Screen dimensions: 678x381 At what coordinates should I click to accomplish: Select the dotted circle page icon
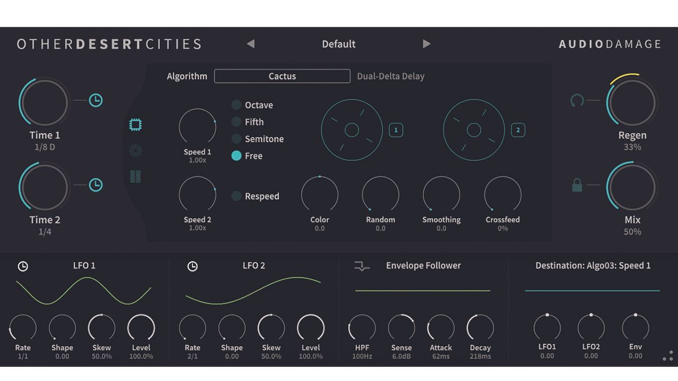click(x=136, y=151)
